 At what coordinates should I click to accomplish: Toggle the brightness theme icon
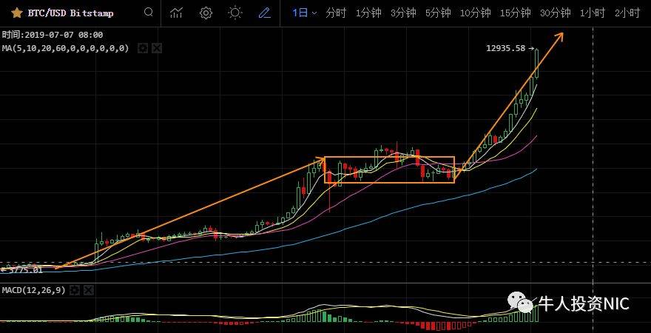(x=235, y=13)
